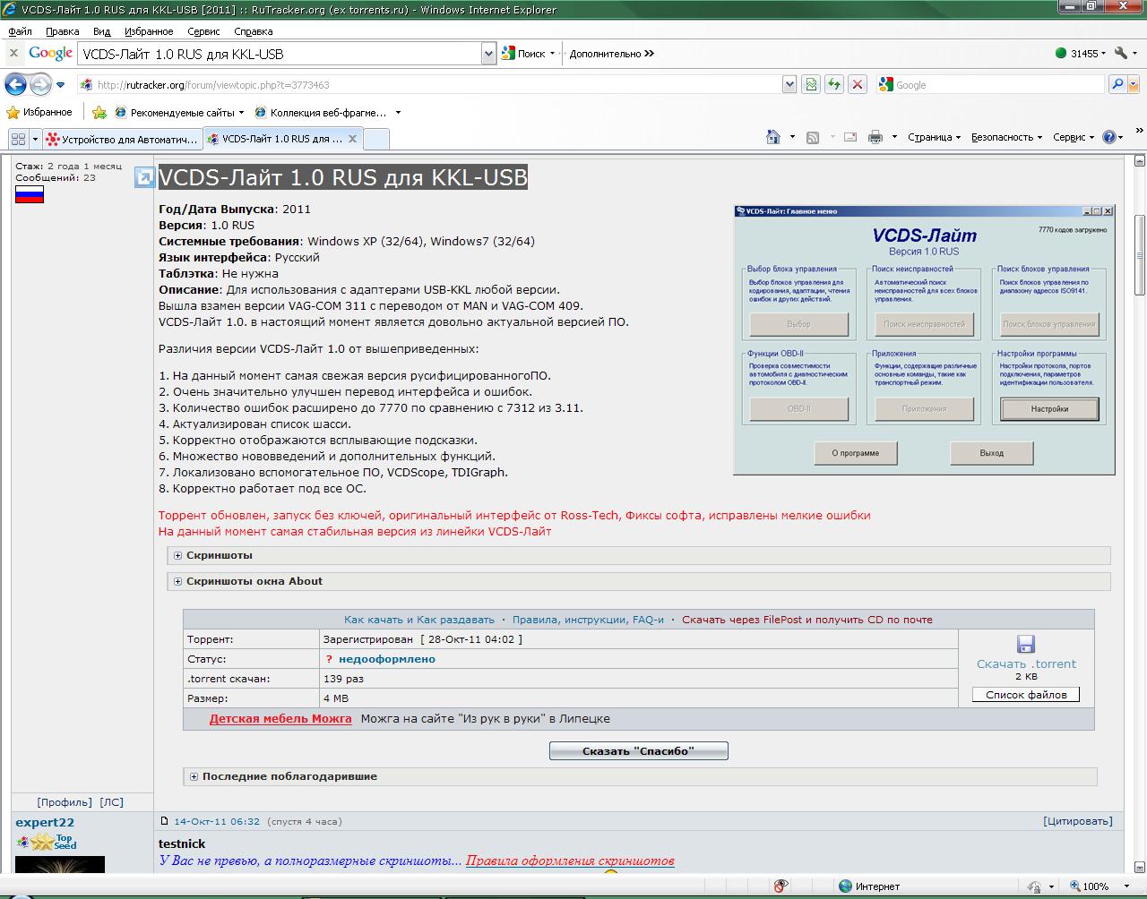Click the floppy disk download icon
Viewport: 1147px width, 899px height.
coord(1026,644)
